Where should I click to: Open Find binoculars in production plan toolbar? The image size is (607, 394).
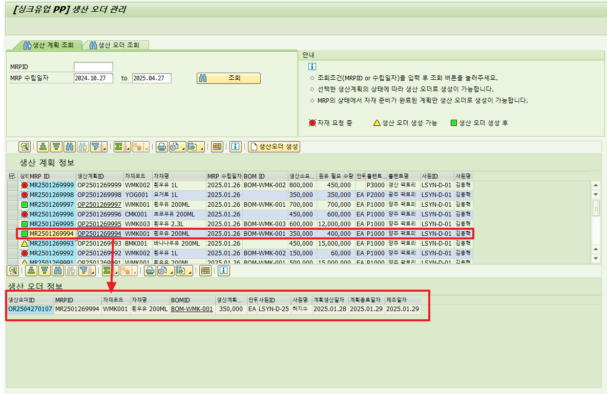(x=69, y=147)
